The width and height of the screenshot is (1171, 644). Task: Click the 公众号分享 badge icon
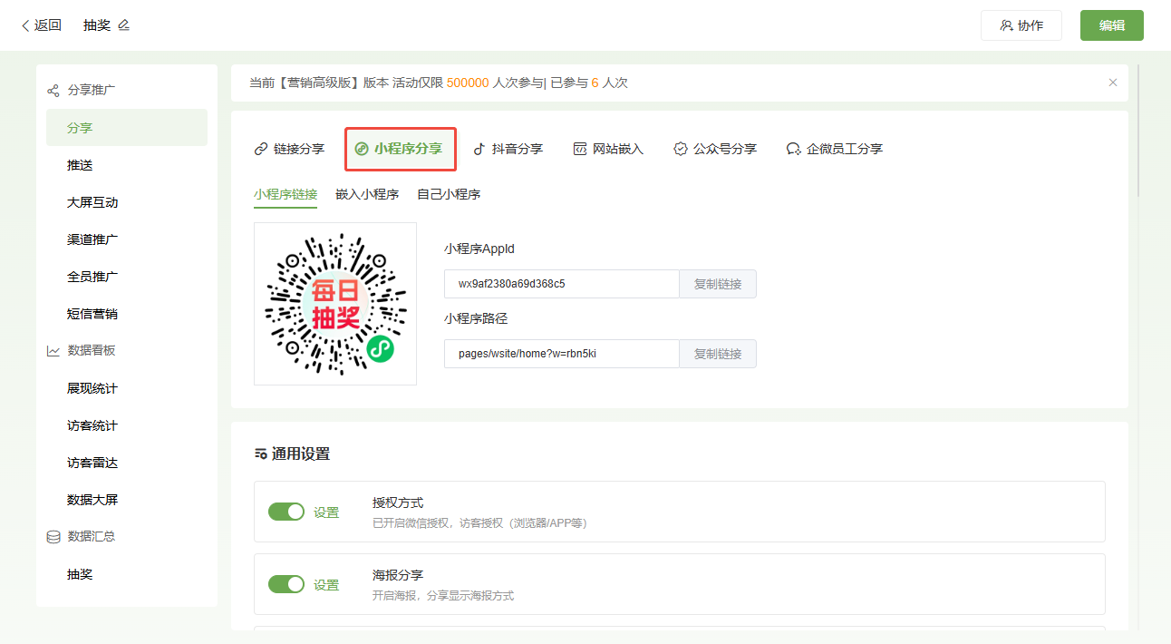[681, 149]
